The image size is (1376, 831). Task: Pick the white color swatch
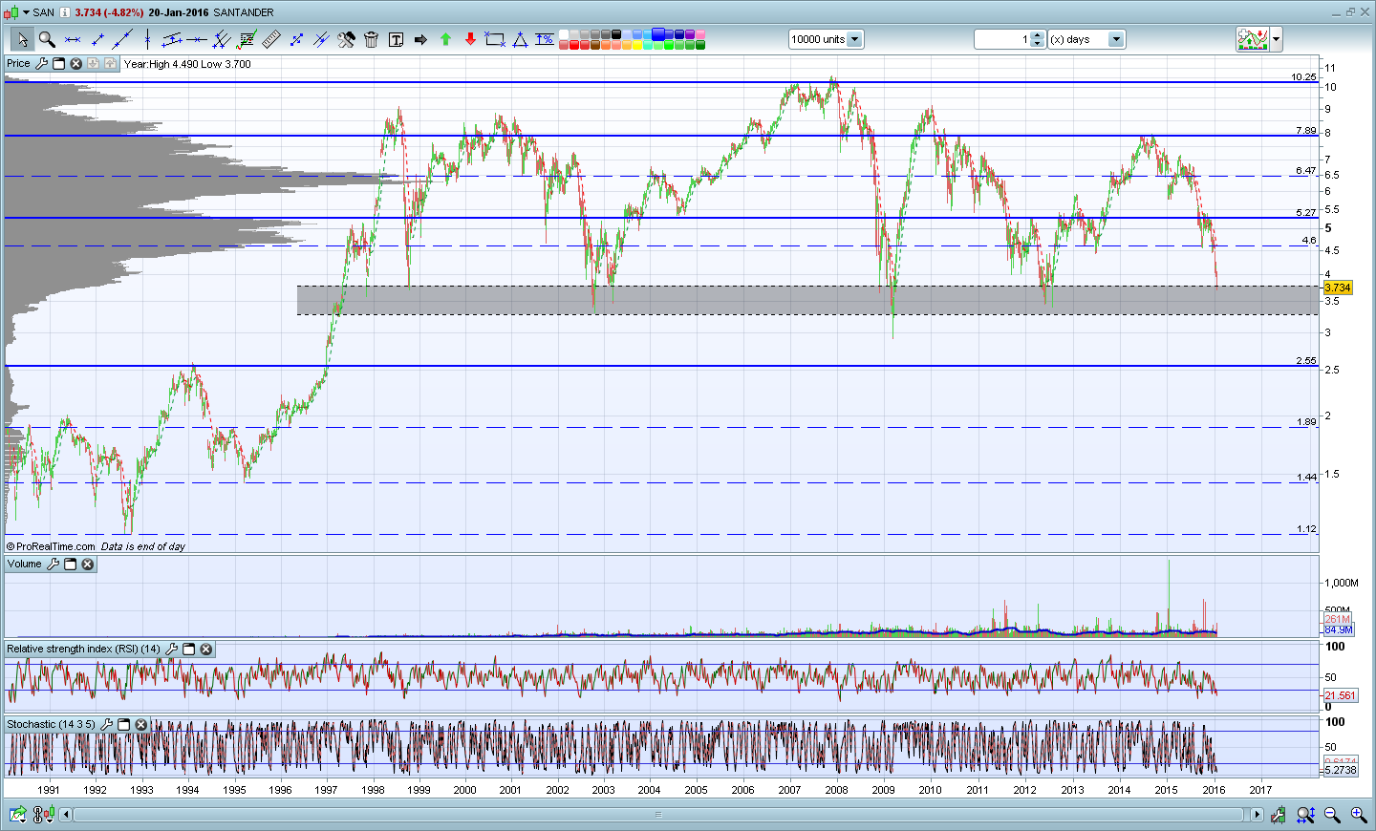[564, 34]
